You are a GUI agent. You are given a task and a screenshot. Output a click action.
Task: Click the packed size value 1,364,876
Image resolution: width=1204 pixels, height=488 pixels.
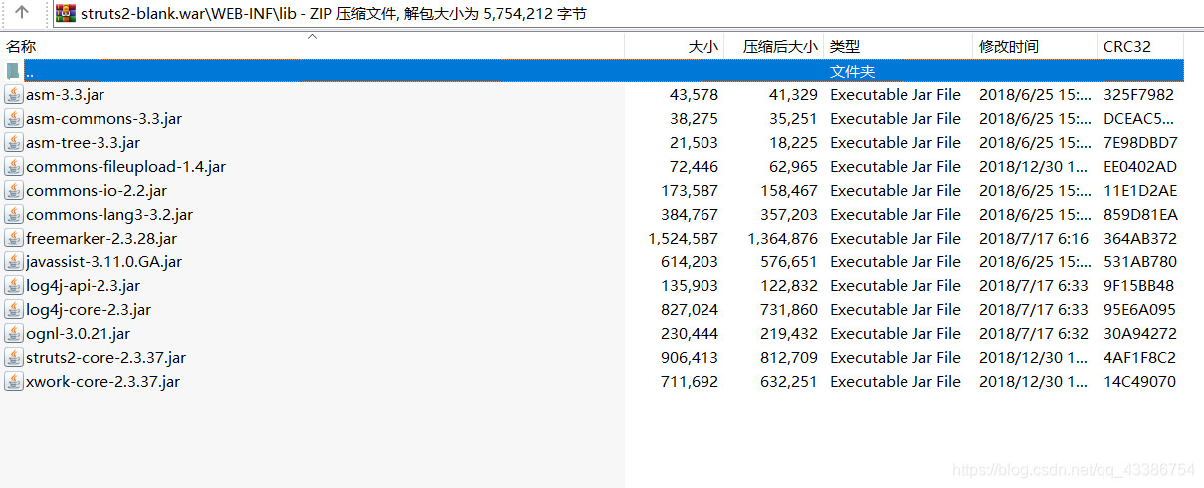point(783,239)
